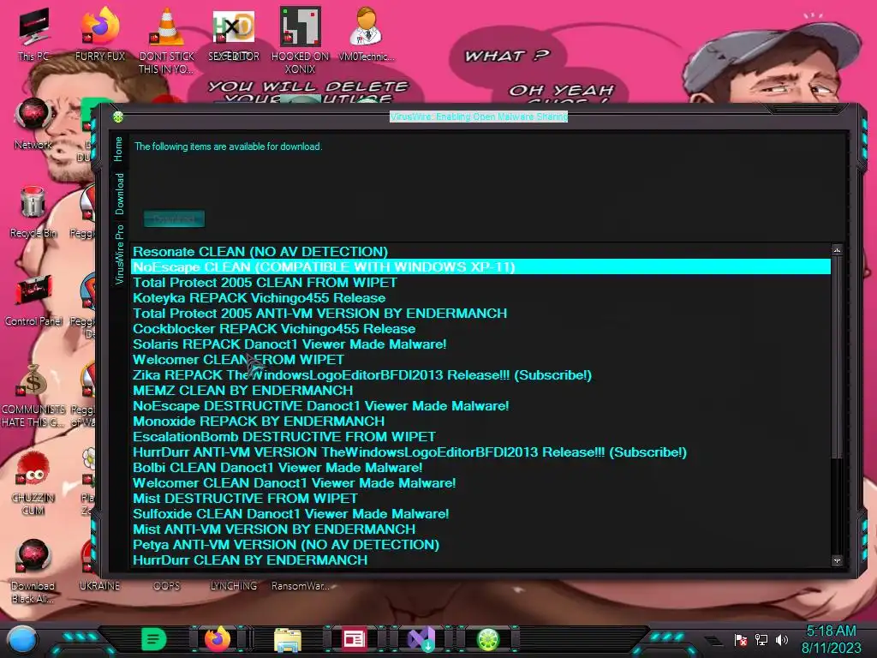Image resolution: width=877 pixels, height=658 pixels.
Task: Switch to the Home tab
Action: pyautogui.click(x=118, y=149)
